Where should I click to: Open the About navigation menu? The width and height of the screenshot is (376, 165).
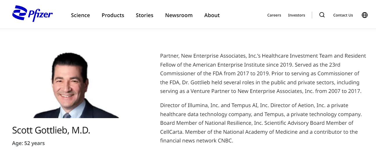(x=212, y=15)
